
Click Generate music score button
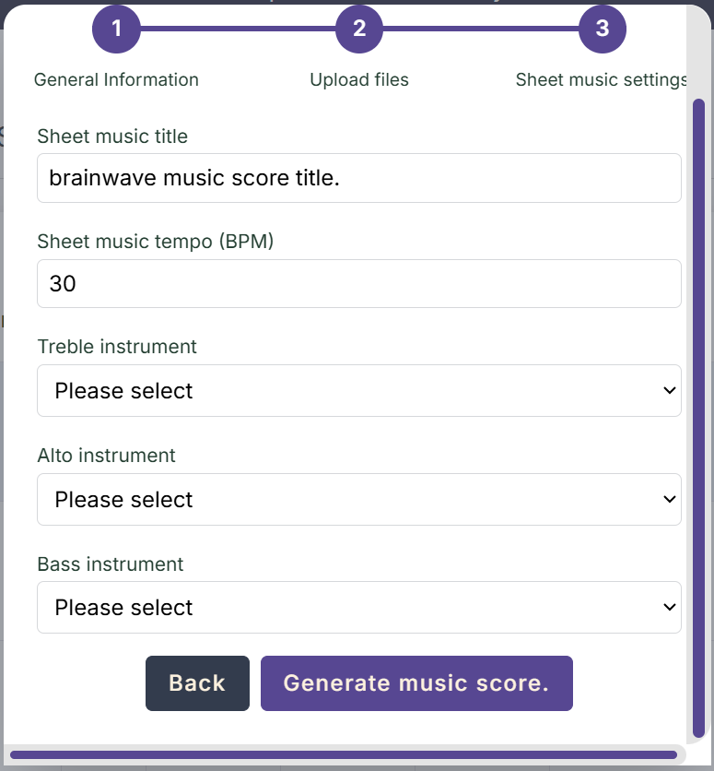[x=416, y=683]
